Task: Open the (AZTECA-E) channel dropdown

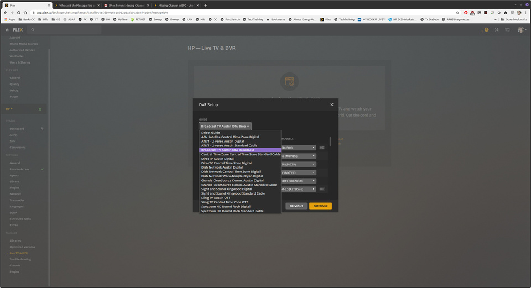Action: (x=298, y=189)
